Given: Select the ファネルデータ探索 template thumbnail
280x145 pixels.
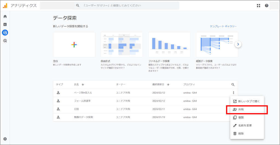Looking at the screenshot, I should [169, 45].
